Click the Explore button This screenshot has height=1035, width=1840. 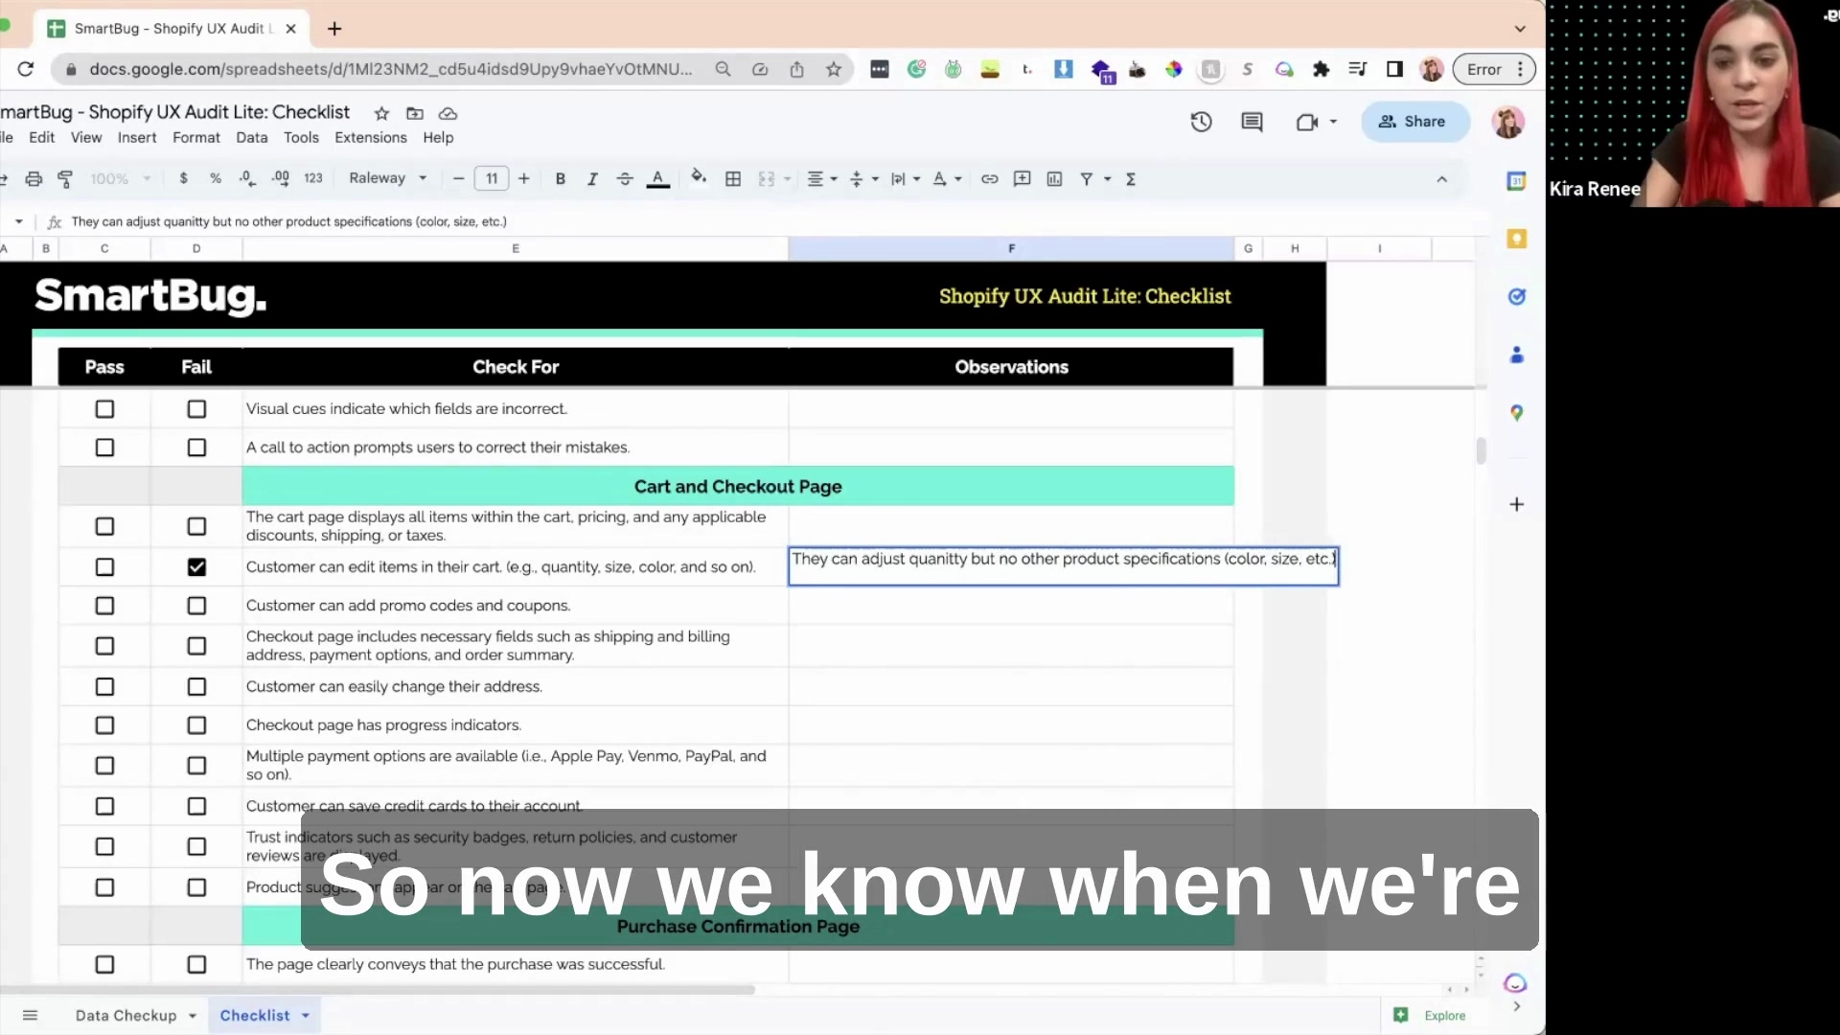point(1430,1016)
